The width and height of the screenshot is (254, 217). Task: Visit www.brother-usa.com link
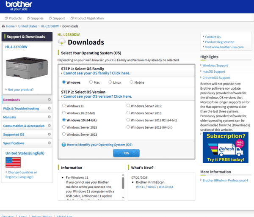(224, 47)
